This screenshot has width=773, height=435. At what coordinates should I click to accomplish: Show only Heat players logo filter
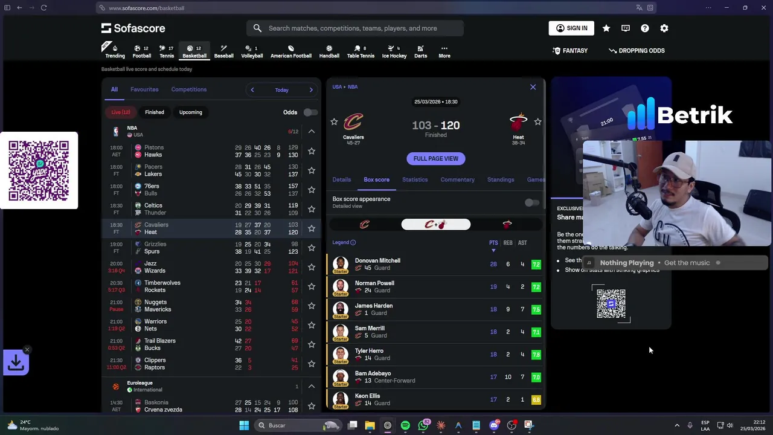pyautogui.click(x=507, y=225)
